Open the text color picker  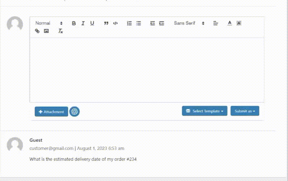(x=229, y=23)
